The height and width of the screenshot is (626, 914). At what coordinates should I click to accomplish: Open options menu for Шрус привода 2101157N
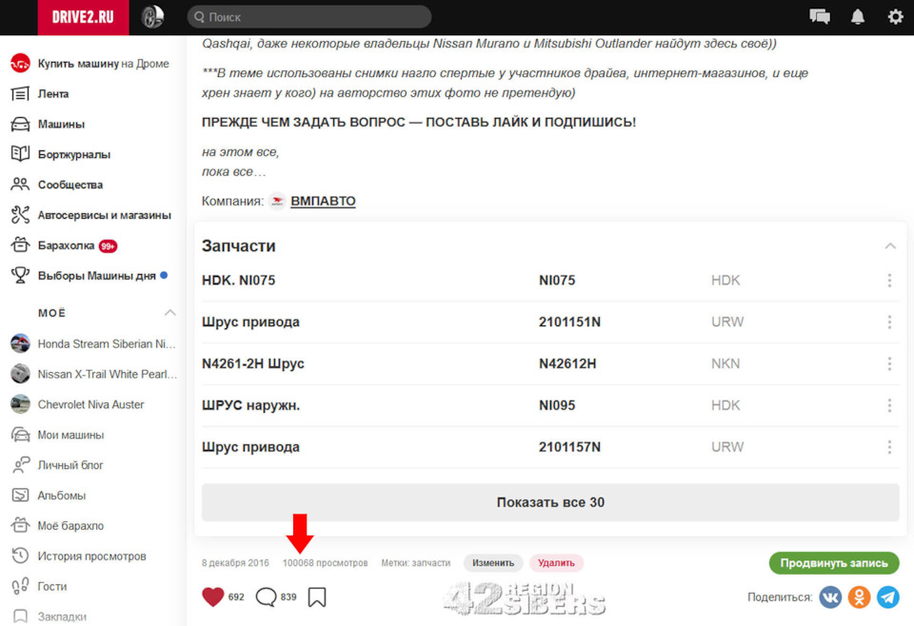tap(889, 447)
